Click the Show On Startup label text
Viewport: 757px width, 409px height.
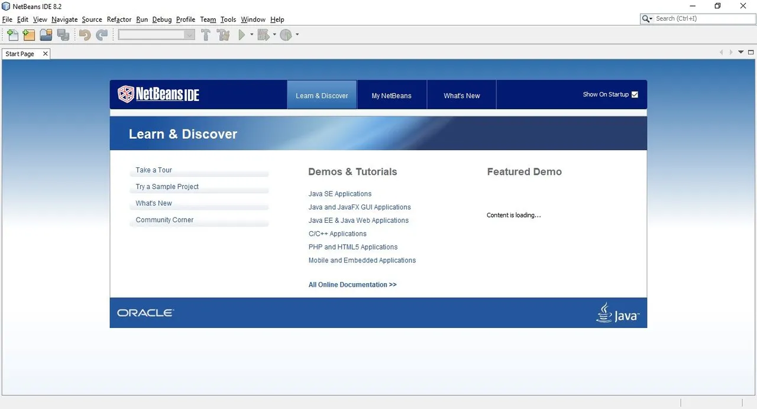tap(606, 95)
